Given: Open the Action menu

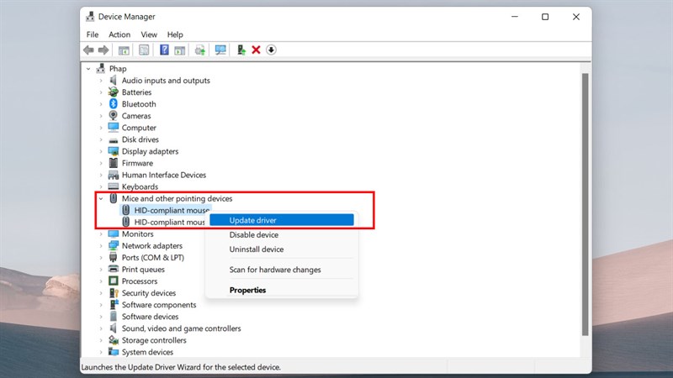Looking at the screenshot, I should (x=119, y=34).
